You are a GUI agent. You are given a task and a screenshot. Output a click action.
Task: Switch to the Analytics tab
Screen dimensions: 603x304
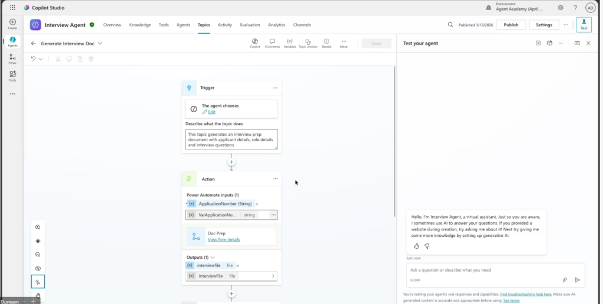point(276,25)
